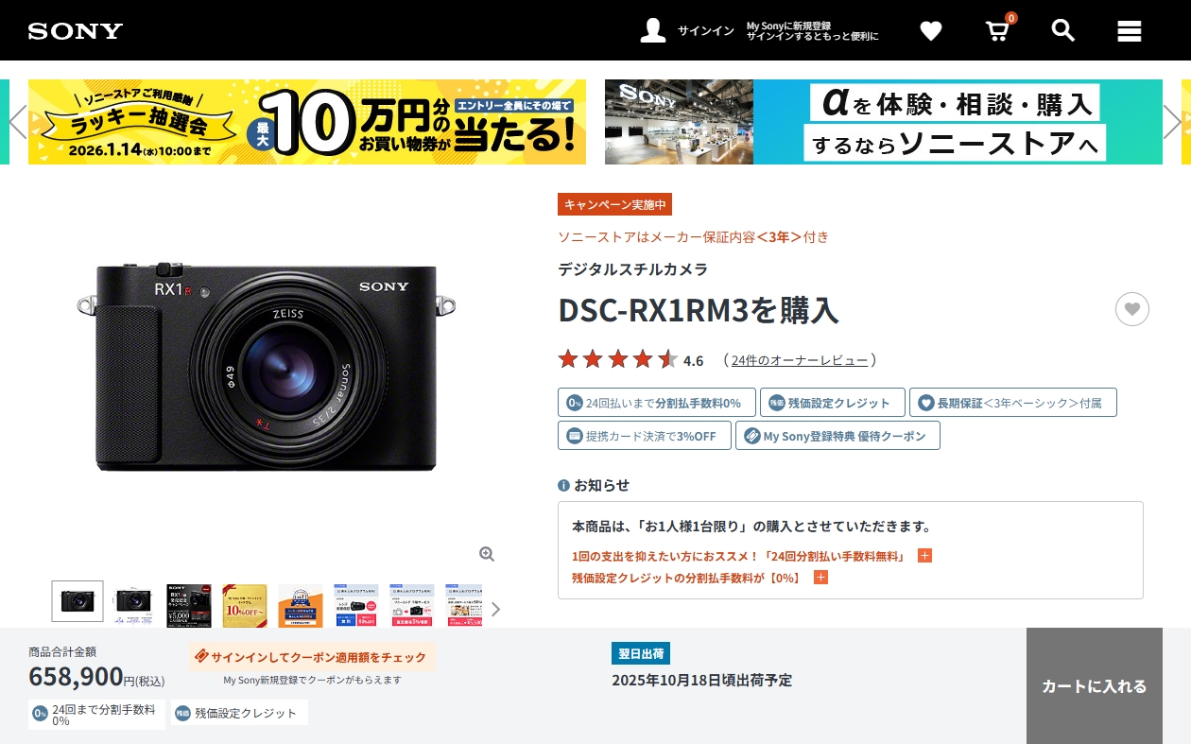Go to the previous banner slide
Viewport: 1191px width, 744px height.
point(17,122)
